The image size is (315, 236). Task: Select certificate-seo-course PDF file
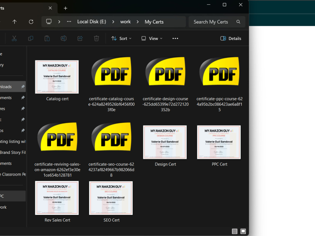tap(112, 150)
